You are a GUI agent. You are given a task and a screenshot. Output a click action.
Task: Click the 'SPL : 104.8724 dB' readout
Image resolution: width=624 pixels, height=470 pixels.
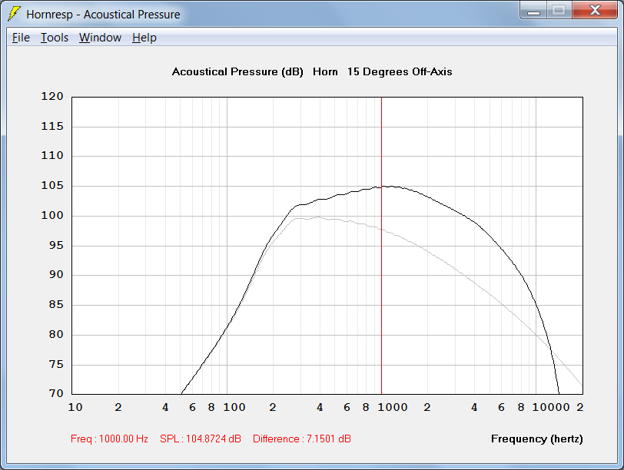click(200, 439)
